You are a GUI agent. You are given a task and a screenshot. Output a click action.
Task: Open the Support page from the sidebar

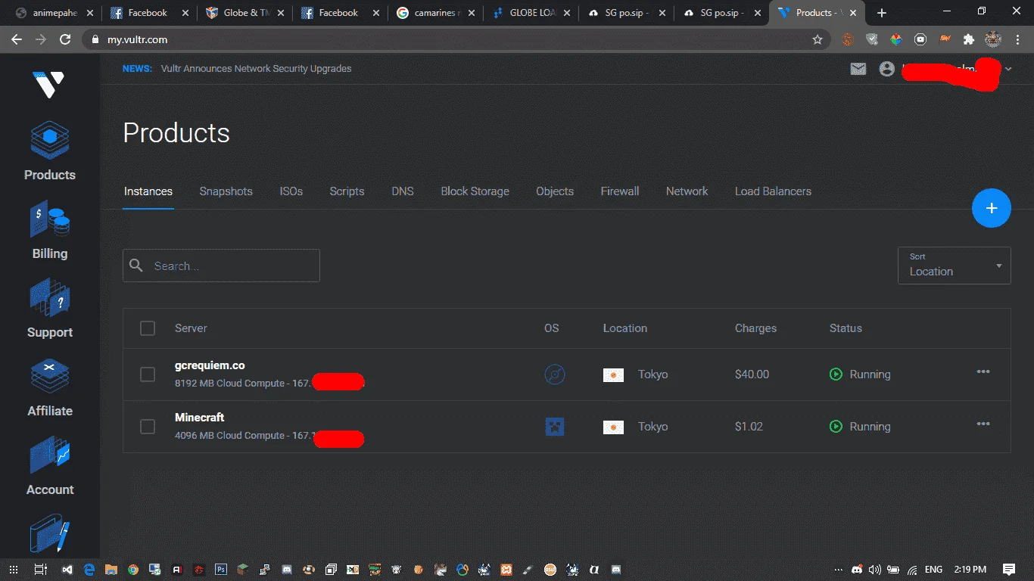coord(50,309)
